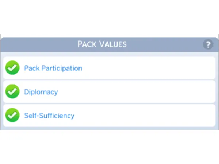Toggle the Pack Participation value check
This screenshot has width=219, height=164.
tap(12, 68)
